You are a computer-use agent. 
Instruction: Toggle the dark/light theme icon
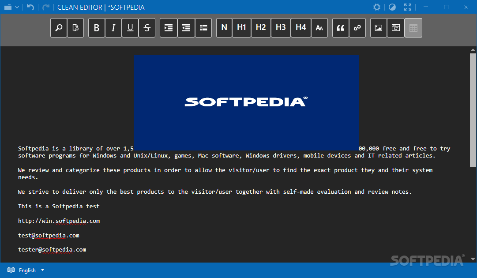(x=392, y=7)
